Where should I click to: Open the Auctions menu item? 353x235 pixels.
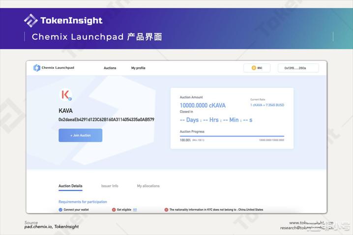[110, 68]
